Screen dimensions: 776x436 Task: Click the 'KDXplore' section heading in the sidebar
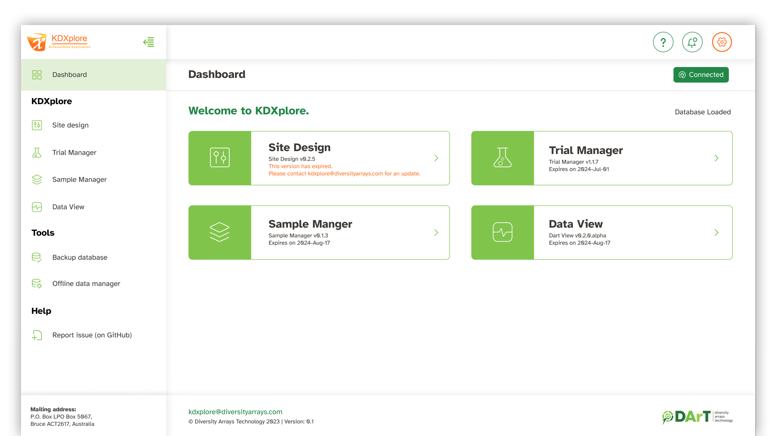coord(52,101)
